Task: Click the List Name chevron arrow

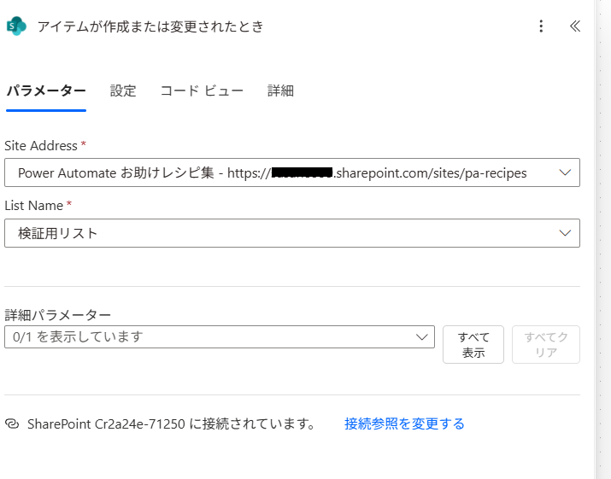Action: pos(565,233)
